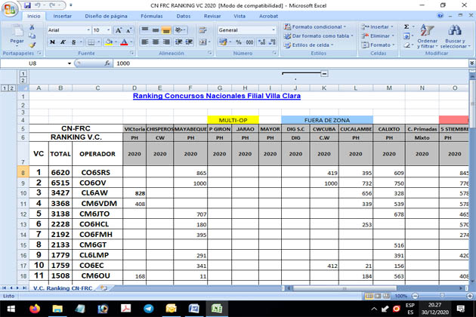Toggle underline (S) formatting

[74, 42]
